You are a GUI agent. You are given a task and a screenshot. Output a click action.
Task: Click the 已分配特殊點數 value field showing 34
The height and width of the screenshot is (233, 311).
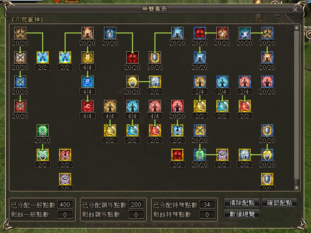point(207,205)
